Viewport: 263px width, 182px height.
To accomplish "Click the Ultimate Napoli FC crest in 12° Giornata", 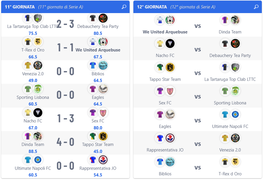I will pyautogui.click(x=235, y=115).
